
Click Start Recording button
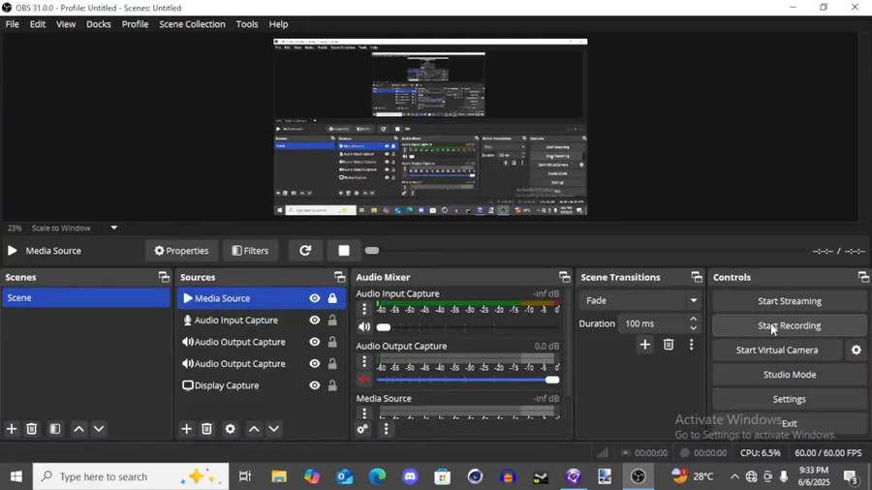coord(789,325)
